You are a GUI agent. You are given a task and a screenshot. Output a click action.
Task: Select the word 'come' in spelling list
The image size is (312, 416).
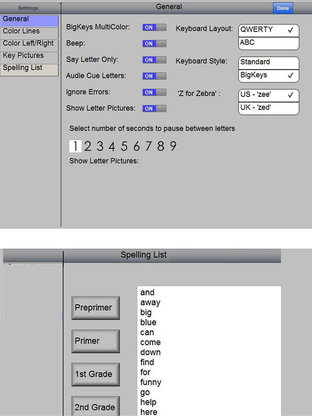pyautogui.click(x=150, y=342)
